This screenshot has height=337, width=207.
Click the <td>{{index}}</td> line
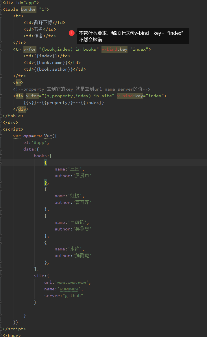47,56
